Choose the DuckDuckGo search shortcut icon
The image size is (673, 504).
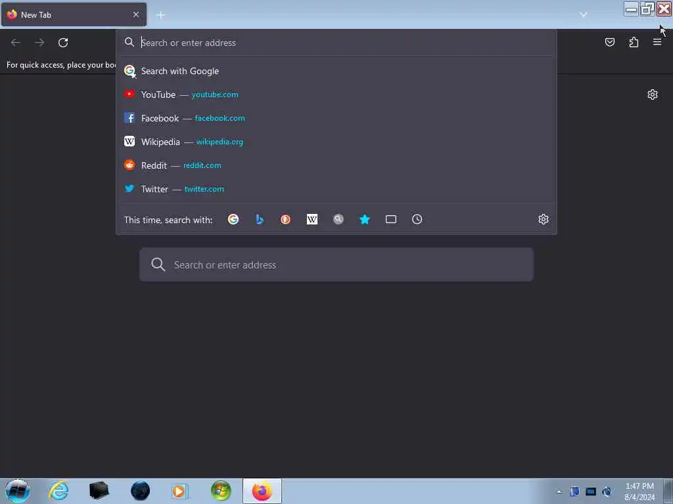(285, 219)
